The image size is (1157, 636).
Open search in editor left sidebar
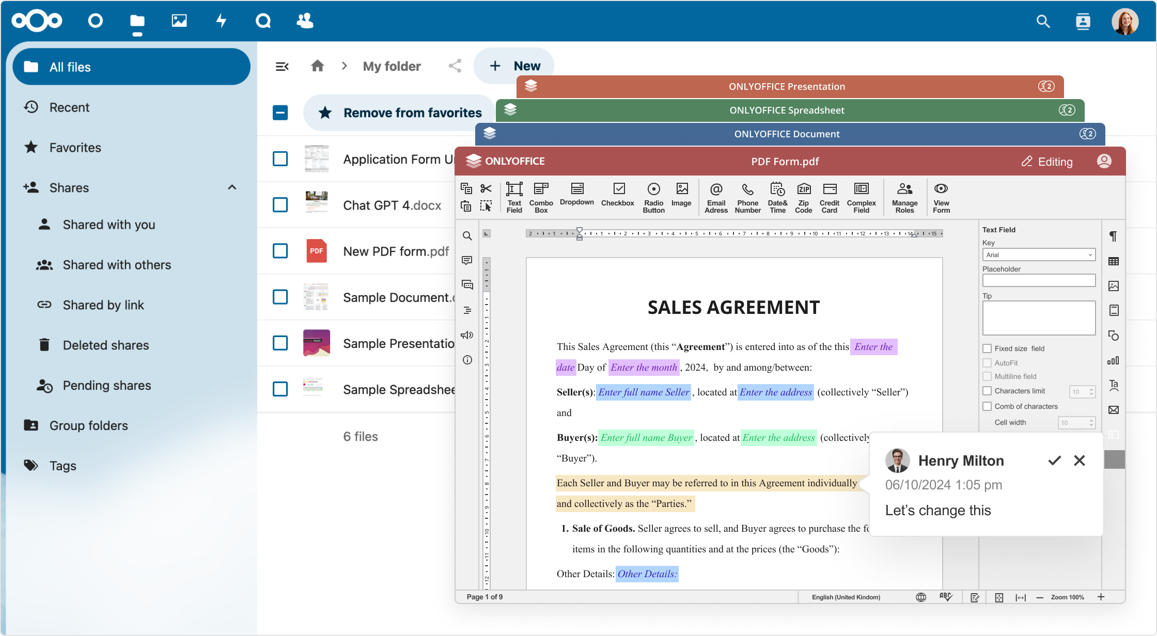(467, 236)
